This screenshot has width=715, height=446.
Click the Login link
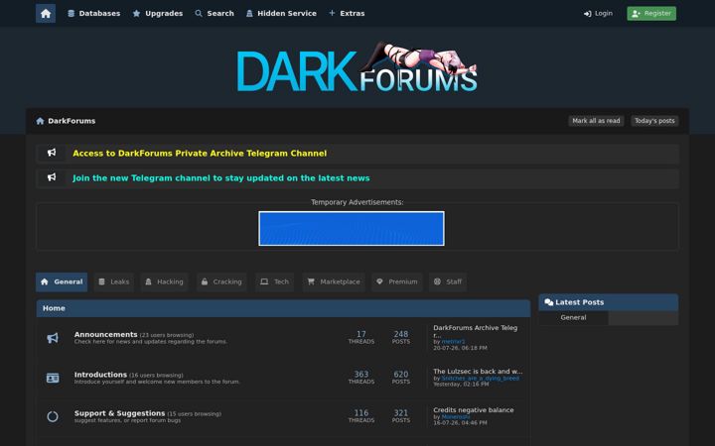coord(598,13)
